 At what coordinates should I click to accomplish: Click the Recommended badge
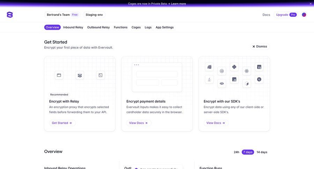tap(59, 94)
